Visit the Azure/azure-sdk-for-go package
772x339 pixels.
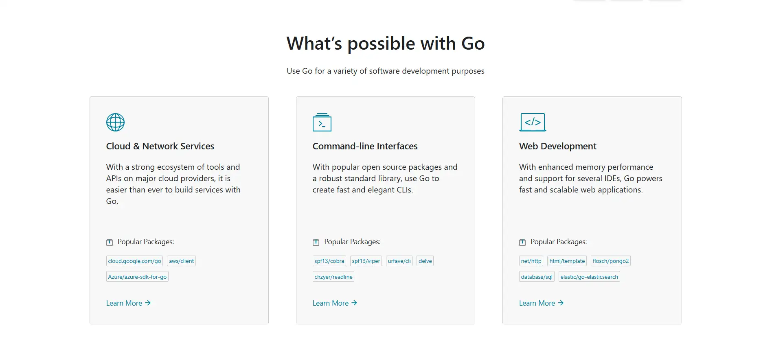pyautogui.click(x=137, y=277)
